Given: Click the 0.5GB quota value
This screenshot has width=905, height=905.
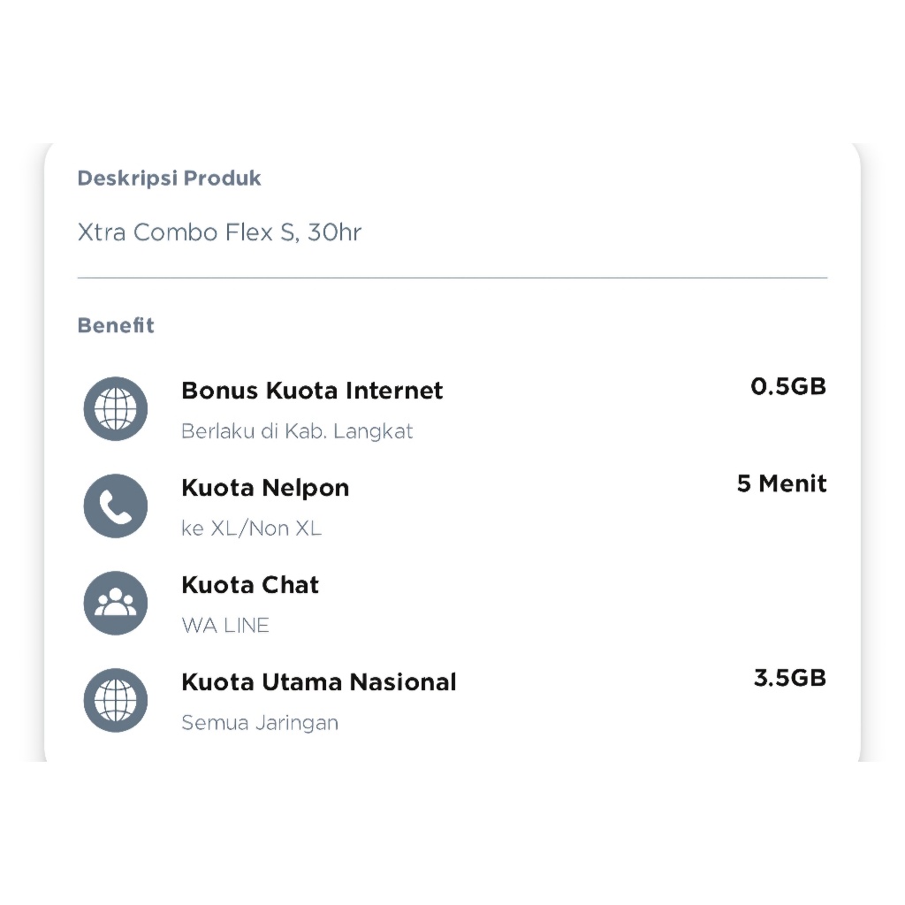Looking at the screenshot, I should [x=788, y=386].
